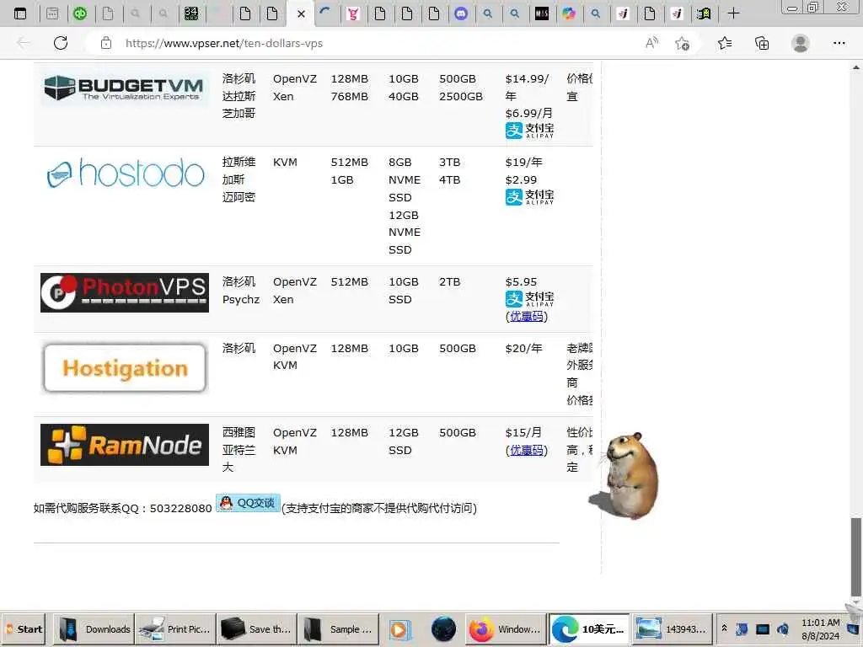Click the scroll-up arrow of the page scrollbar
Image resolution: width=863 pixels, height=647 pixels.
(856, 67)
